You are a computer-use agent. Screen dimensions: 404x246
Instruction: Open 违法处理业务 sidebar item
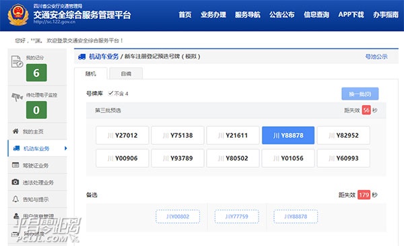click(38, 183)
